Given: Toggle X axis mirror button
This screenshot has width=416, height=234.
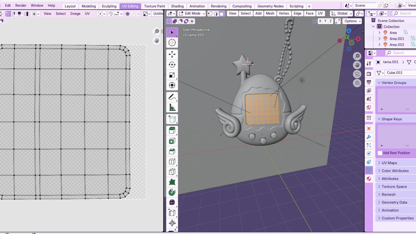Looking at the screenshot, I should pyautogui.click(x=320, y=21).
